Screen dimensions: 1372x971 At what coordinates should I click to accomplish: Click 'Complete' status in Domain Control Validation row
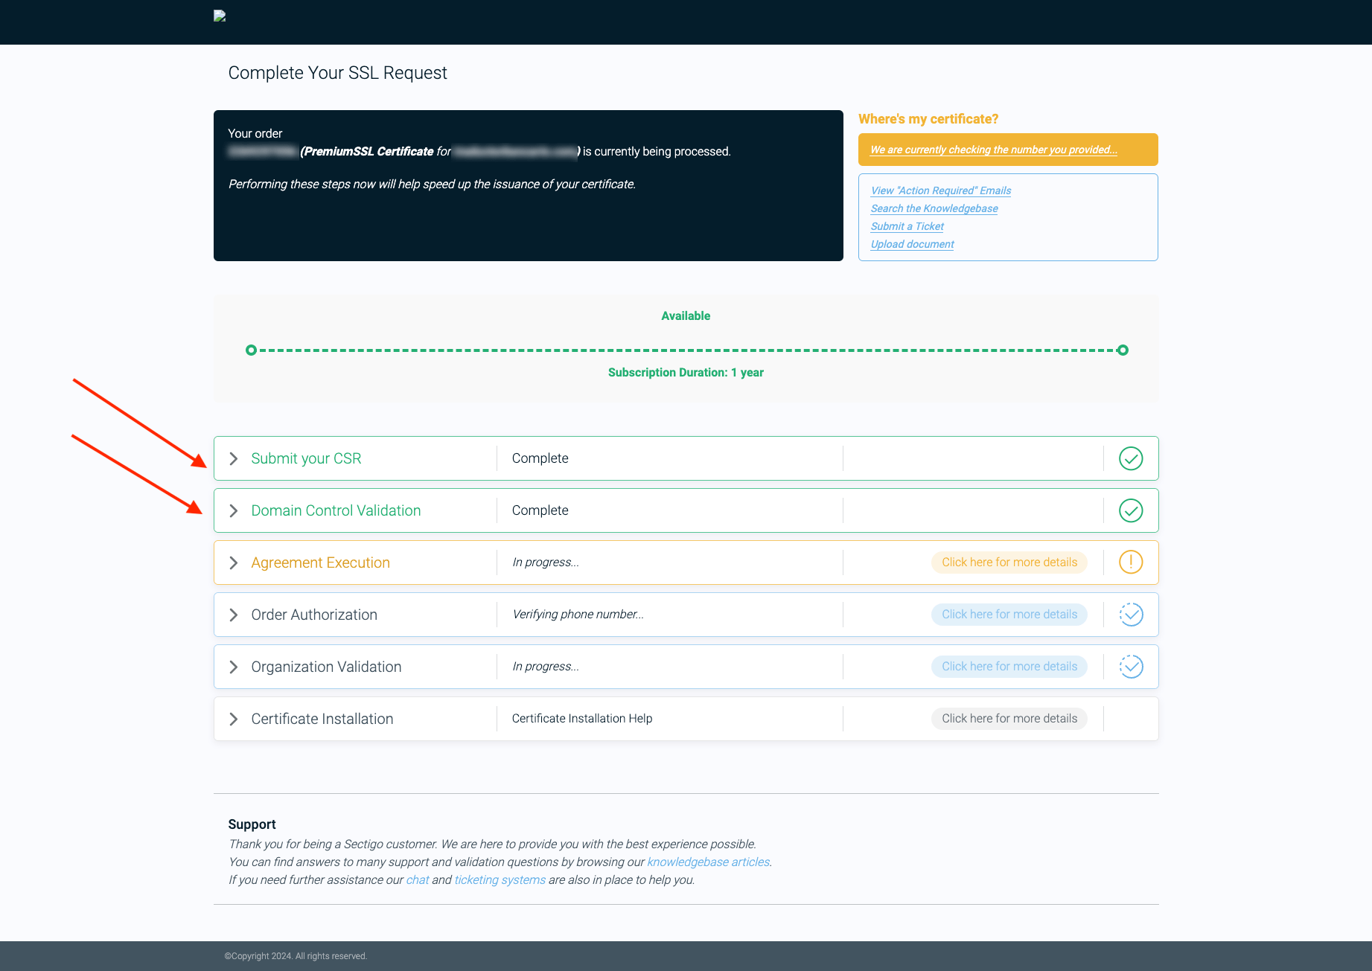point(540,510)
